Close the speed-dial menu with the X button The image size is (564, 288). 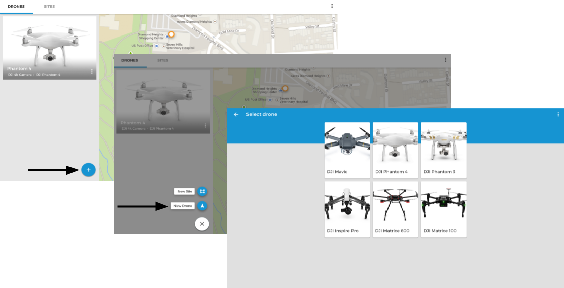pyautogui.click(x=202, y=224)
